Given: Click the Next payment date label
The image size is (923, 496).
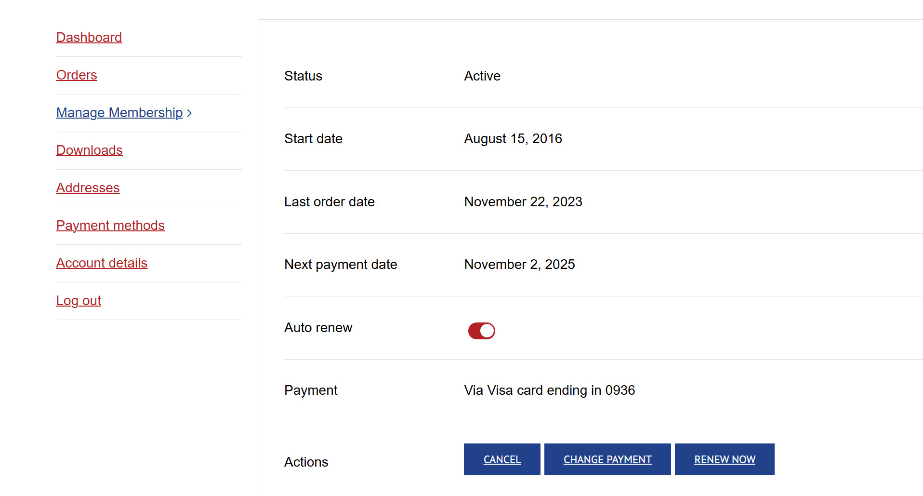Looking at the screenshot, I should click(340, 265).
